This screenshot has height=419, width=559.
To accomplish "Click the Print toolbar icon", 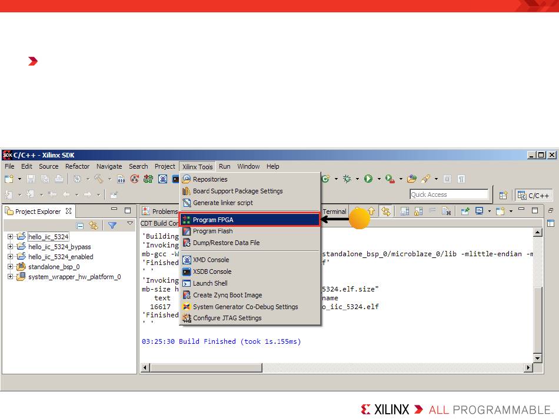I will (59, 179).
